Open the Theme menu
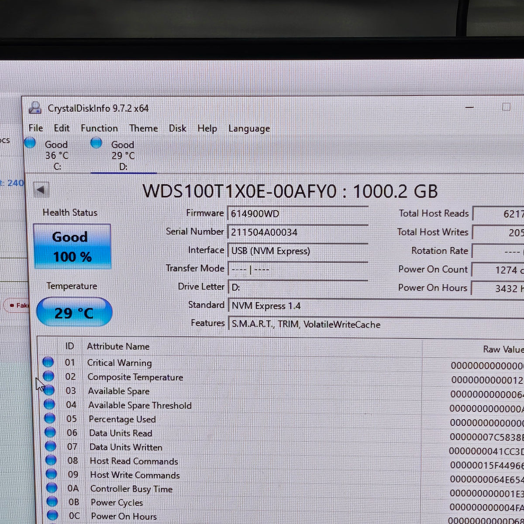The width and height of the screenshot is (524, 524). (x=143, y=128)
